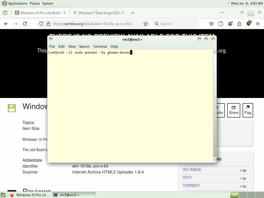
Task: Click the workspace switcher in bottom panel
Action: [x=247, y=195]
